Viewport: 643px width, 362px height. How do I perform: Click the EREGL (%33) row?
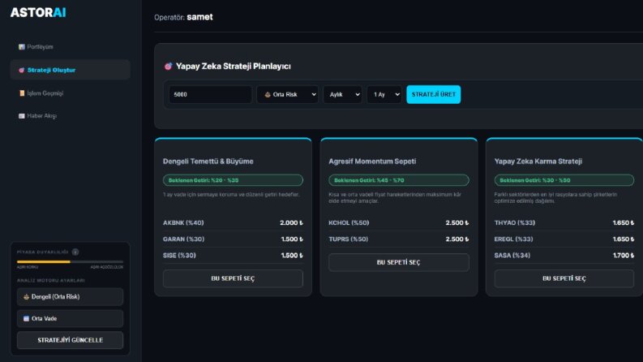point(564,239)
